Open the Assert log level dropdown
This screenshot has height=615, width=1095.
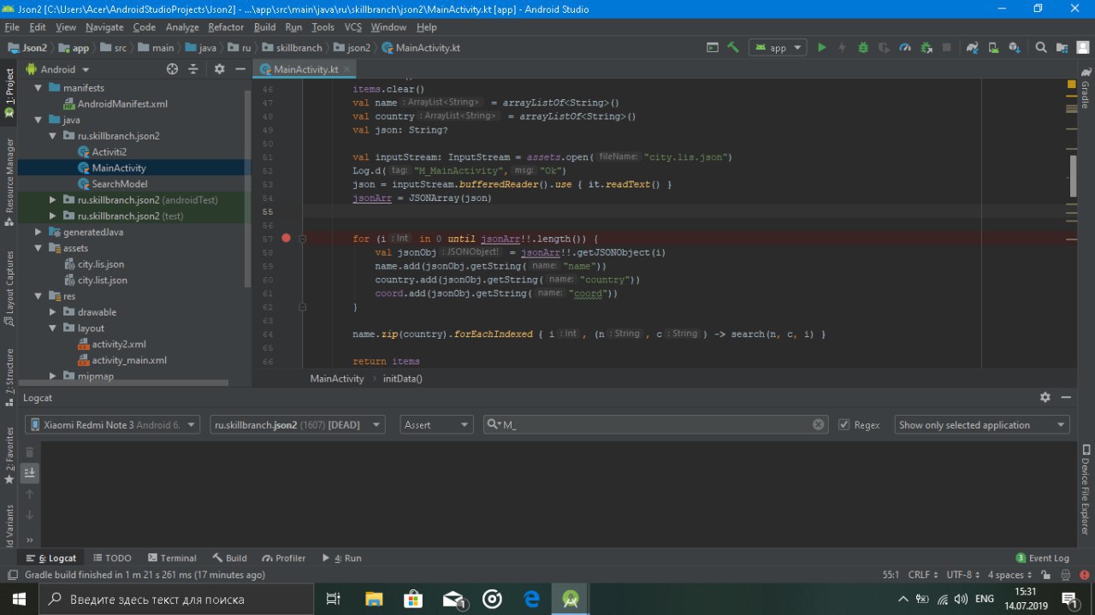[x=436, y=425]
